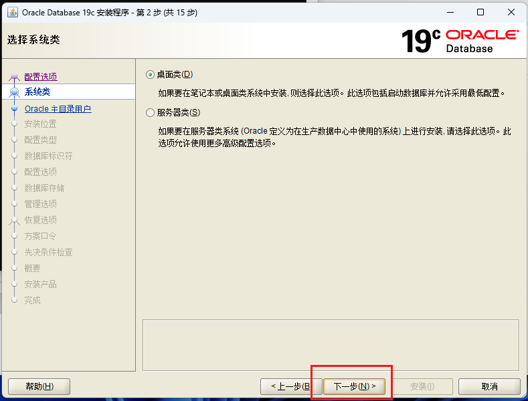
Task: Click the 桌面类 description text
Action: 332,93
